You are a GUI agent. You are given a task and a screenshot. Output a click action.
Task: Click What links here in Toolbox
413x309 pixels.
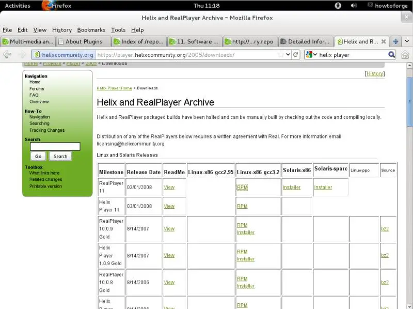tap(44, 173)
